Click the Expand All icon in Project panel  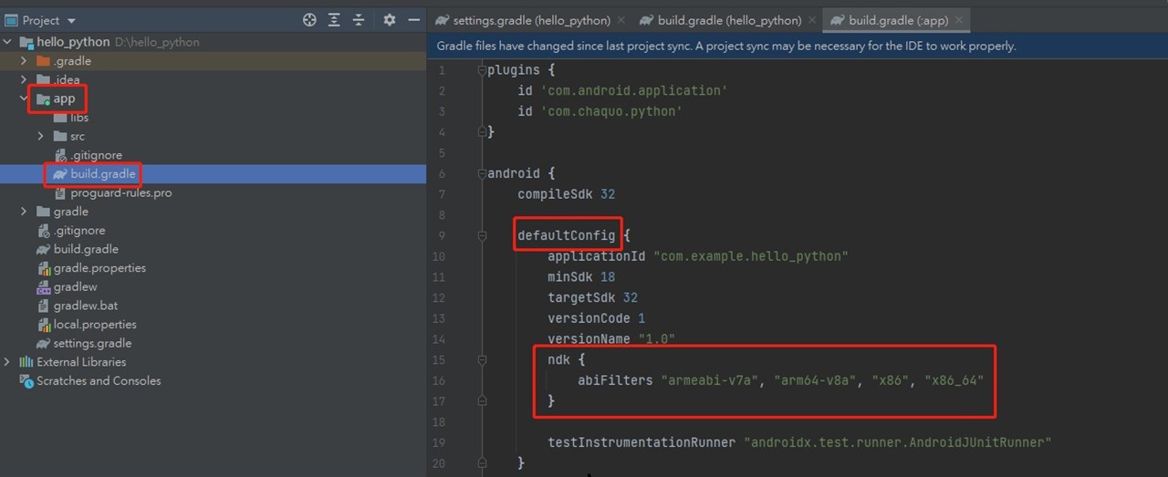point(334,19)
